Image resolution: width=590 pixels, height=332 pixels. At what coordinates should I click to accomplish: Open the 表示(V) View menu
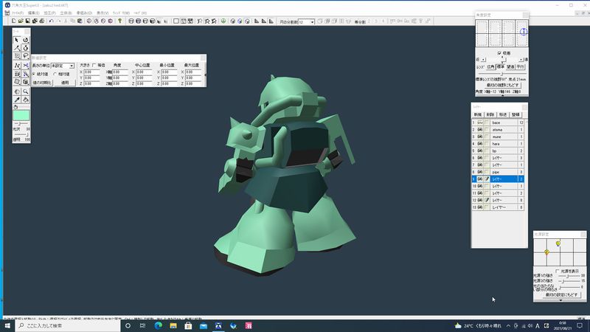tap(103, 13)
